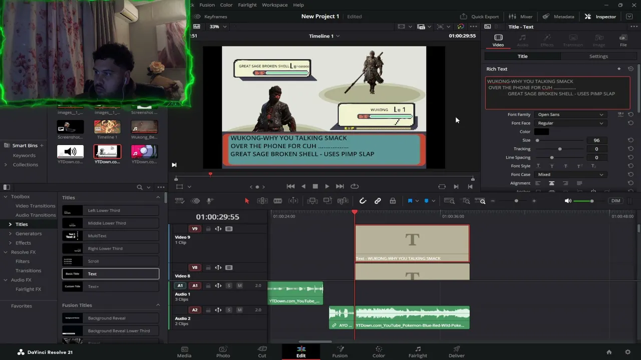Open Project Settings gear icon
Screen dimensions: 641x360
point(627,352)
